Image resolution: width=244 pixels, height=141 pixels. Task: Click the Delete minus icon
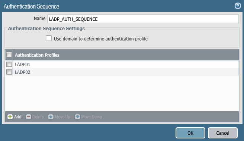click(x=28, y=117)
